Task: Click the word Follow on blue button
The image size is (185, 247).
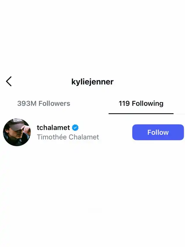Action: (158, 132)
